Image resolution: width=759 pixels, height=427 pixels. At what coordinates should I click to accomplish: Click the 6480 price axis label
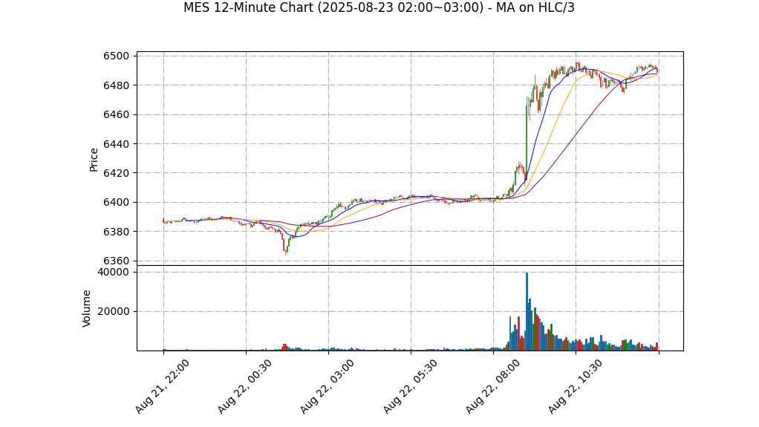(x=116, y=85)
